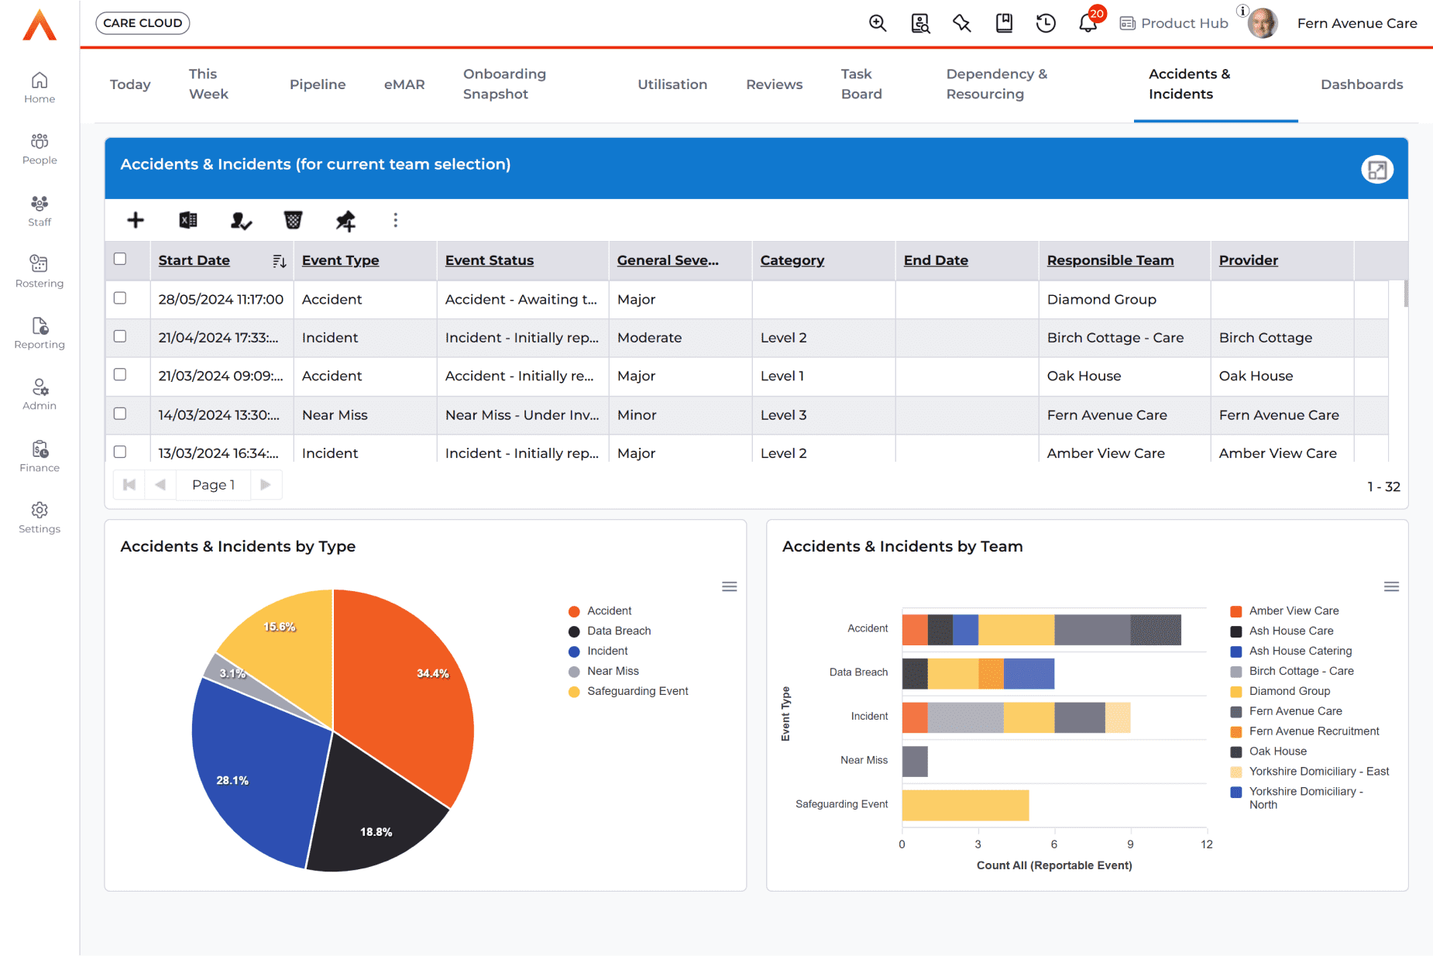
Task: Check the row dated 28/05/2024 11:17:00
Action: (x=120, y=298)
